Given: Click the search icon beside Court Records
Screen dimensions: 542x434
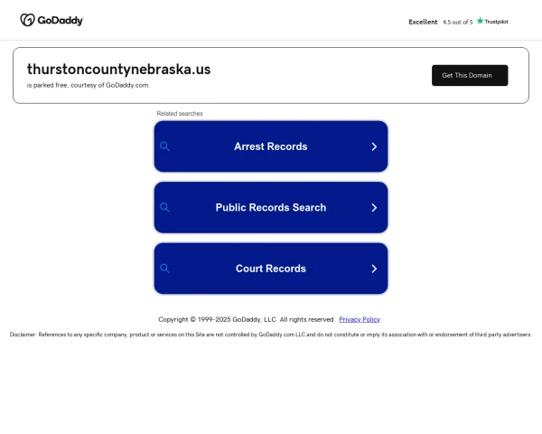Looking at the screenshot, I should [165, 269].
